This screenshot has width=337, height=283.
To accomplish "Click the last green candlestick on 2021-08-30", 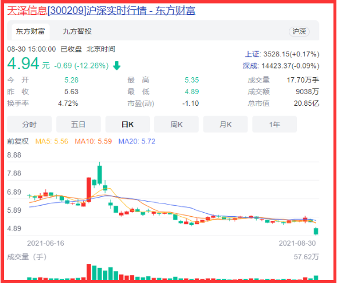I will point(316,231).
